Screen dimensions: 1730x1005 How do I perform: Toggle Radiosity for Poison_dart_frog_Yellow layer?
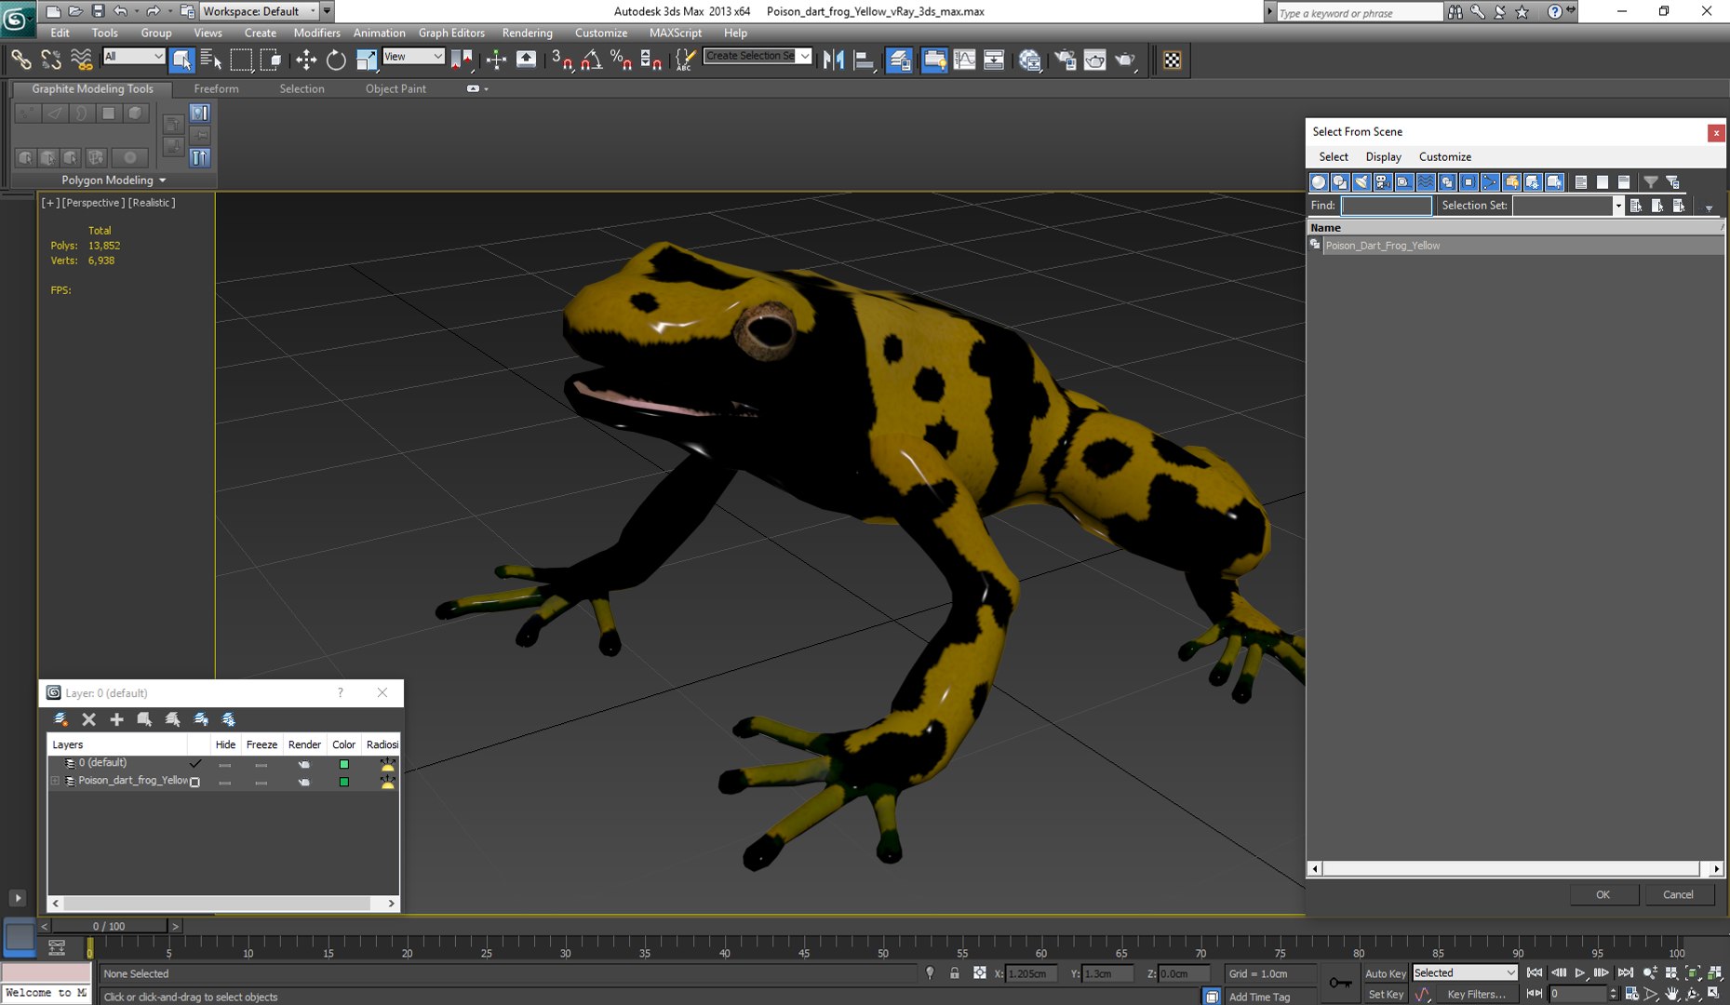coord(387,782)
